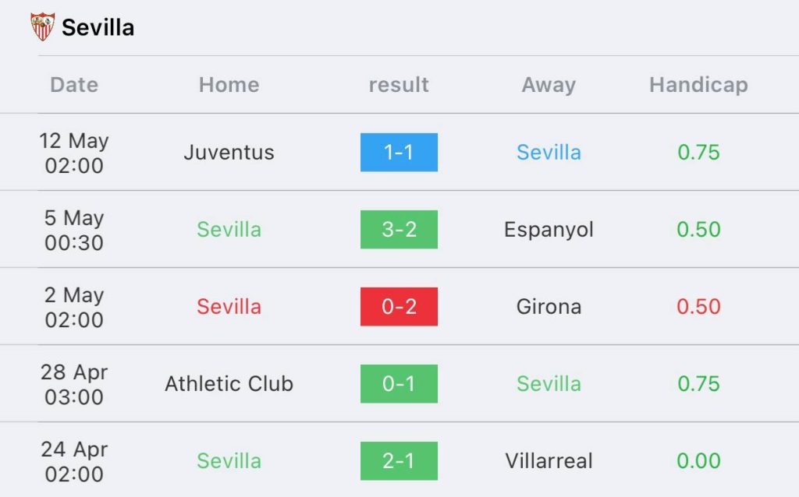Viewport: 799px width, 497px height.
Task: Click the Home column header
Action: (229, 84)
